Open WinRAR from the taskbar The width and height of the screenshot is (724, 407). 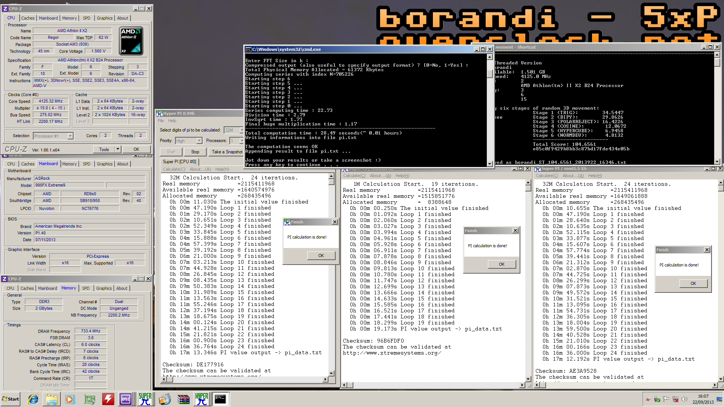183,399
